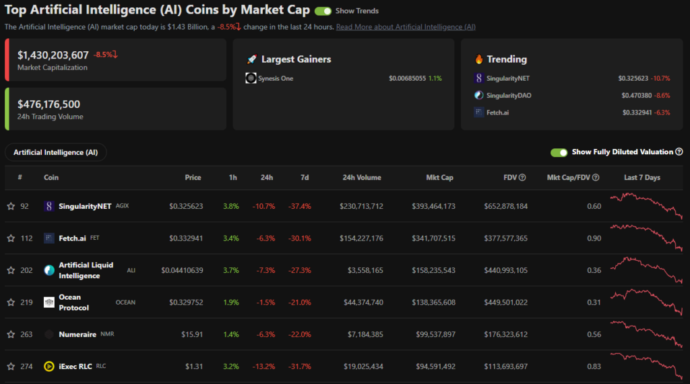The width and height of the screenshot is (690, 384).
Task: Star SingularityNET as favorite
Action: coord(11,206)
